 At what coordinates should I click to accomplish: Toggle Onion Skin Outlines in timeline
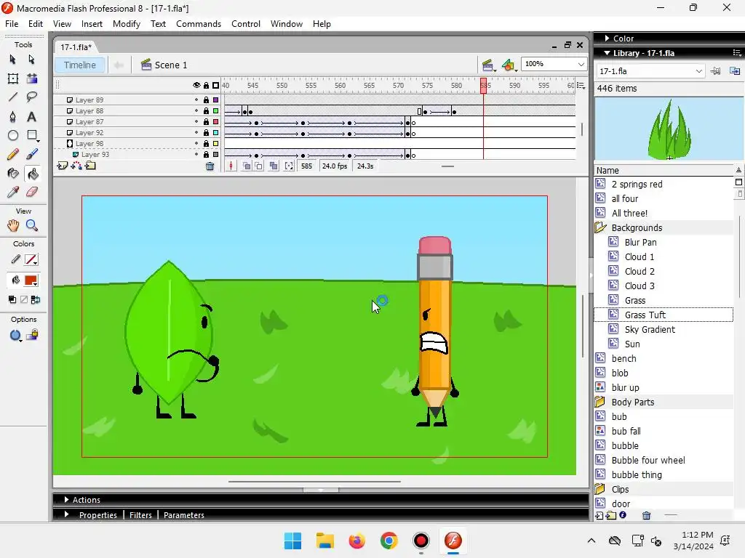258,166
